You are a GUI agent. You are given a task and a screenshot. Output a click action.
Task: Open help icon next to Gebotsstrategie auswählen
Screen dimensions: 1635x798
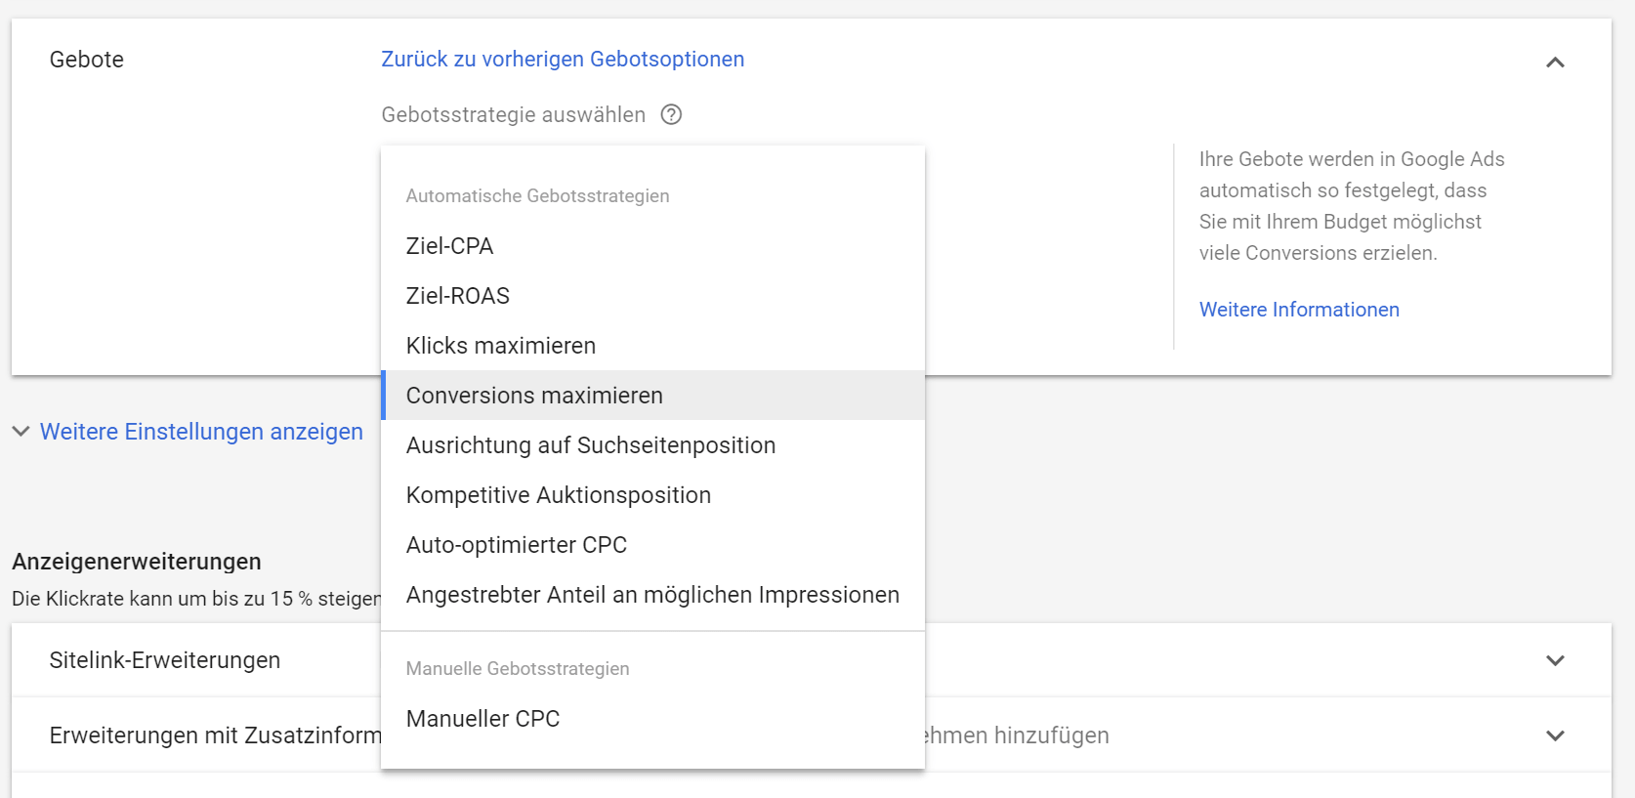tap(671, 115)
